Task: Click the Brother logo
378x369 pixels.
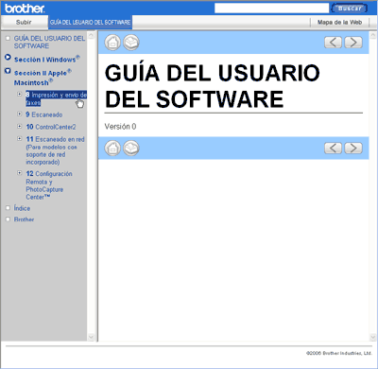Action: pyautogui.click(x=25, y=9)
